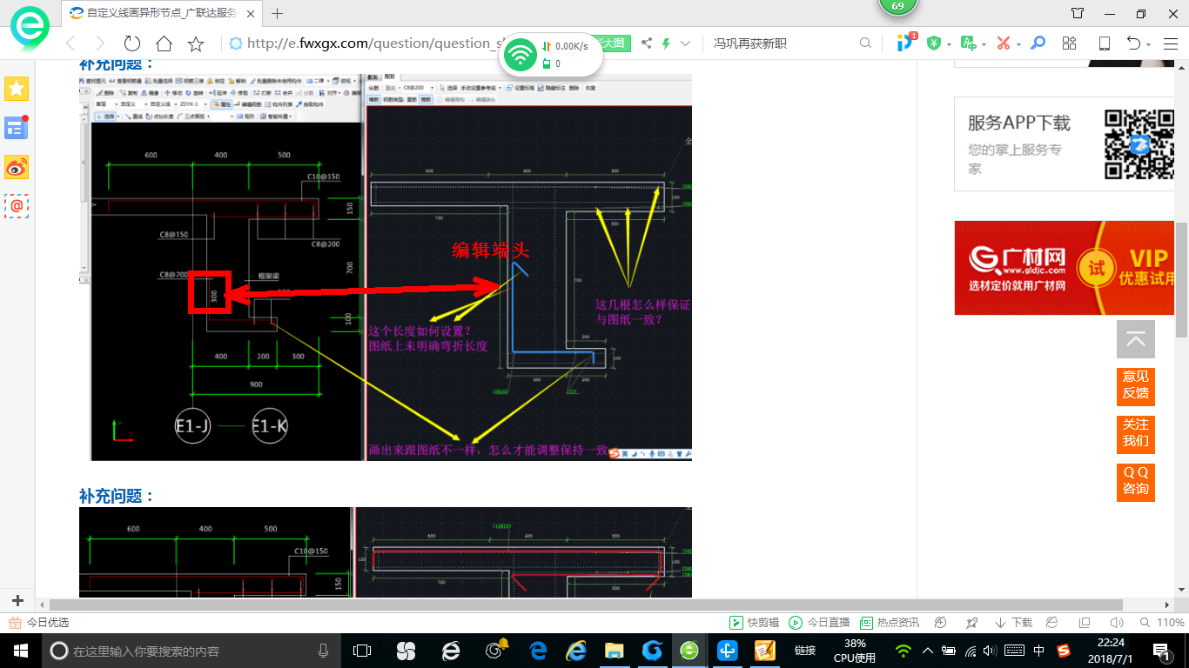
Task: Expand the translate icon dropdown arrow
Action: tap(984, 44)
